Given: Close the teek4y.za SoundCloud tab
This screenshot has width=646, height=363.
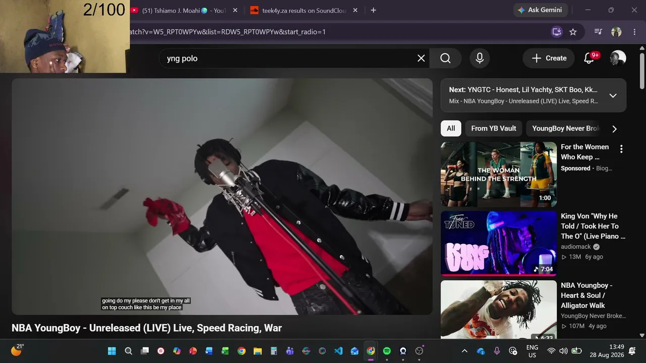Looking at the screenshot, I should tap(355, 10).
